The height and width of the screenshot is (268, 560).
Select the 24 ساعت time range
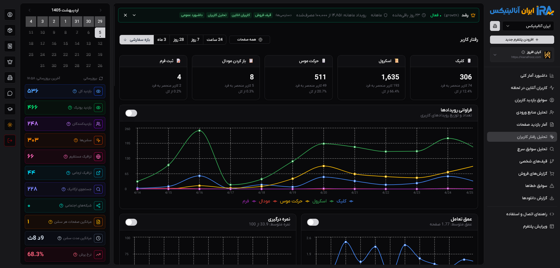click(x=215, y=40)
